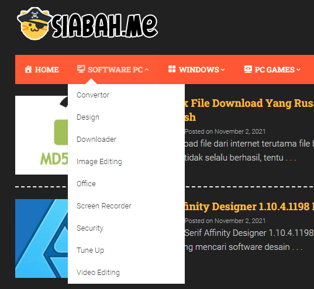Open the Downloader category

[96, 140]
